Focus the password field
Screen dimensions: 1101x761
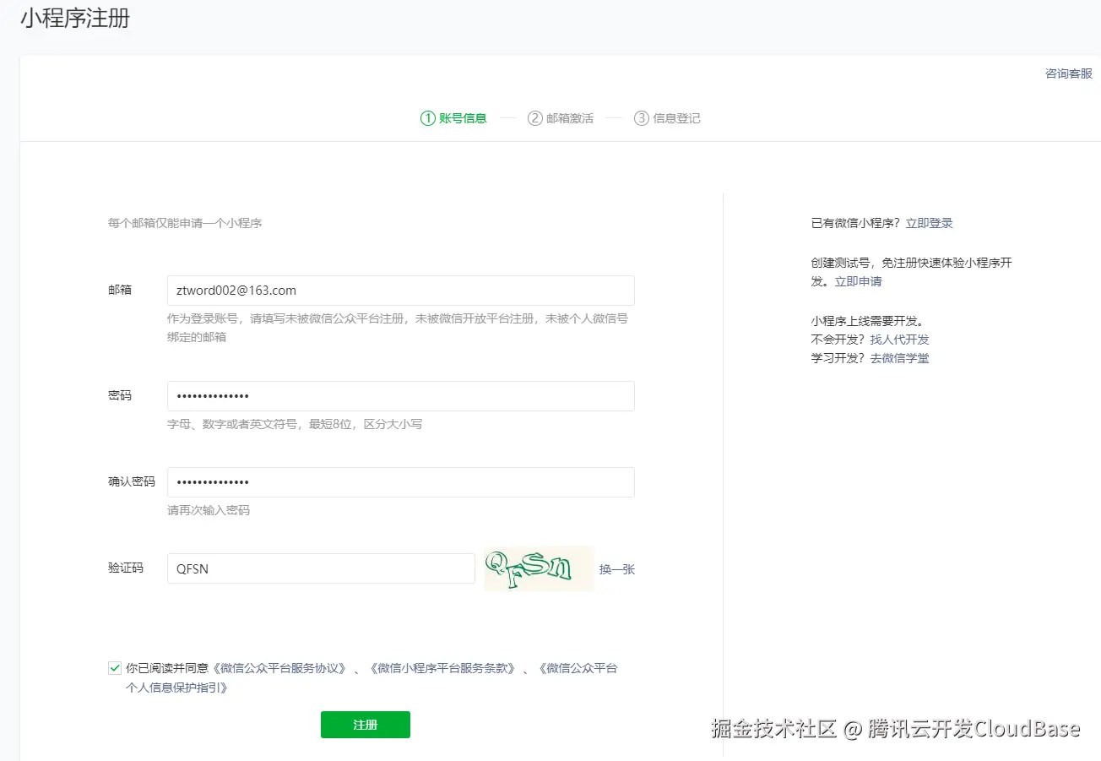(x=401, y=396)
